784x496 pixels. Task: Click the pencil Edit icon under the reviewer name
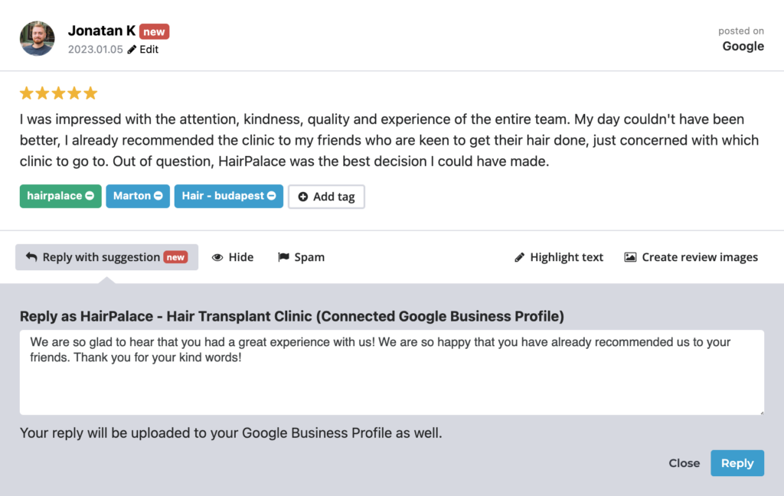tap(132, 50)
